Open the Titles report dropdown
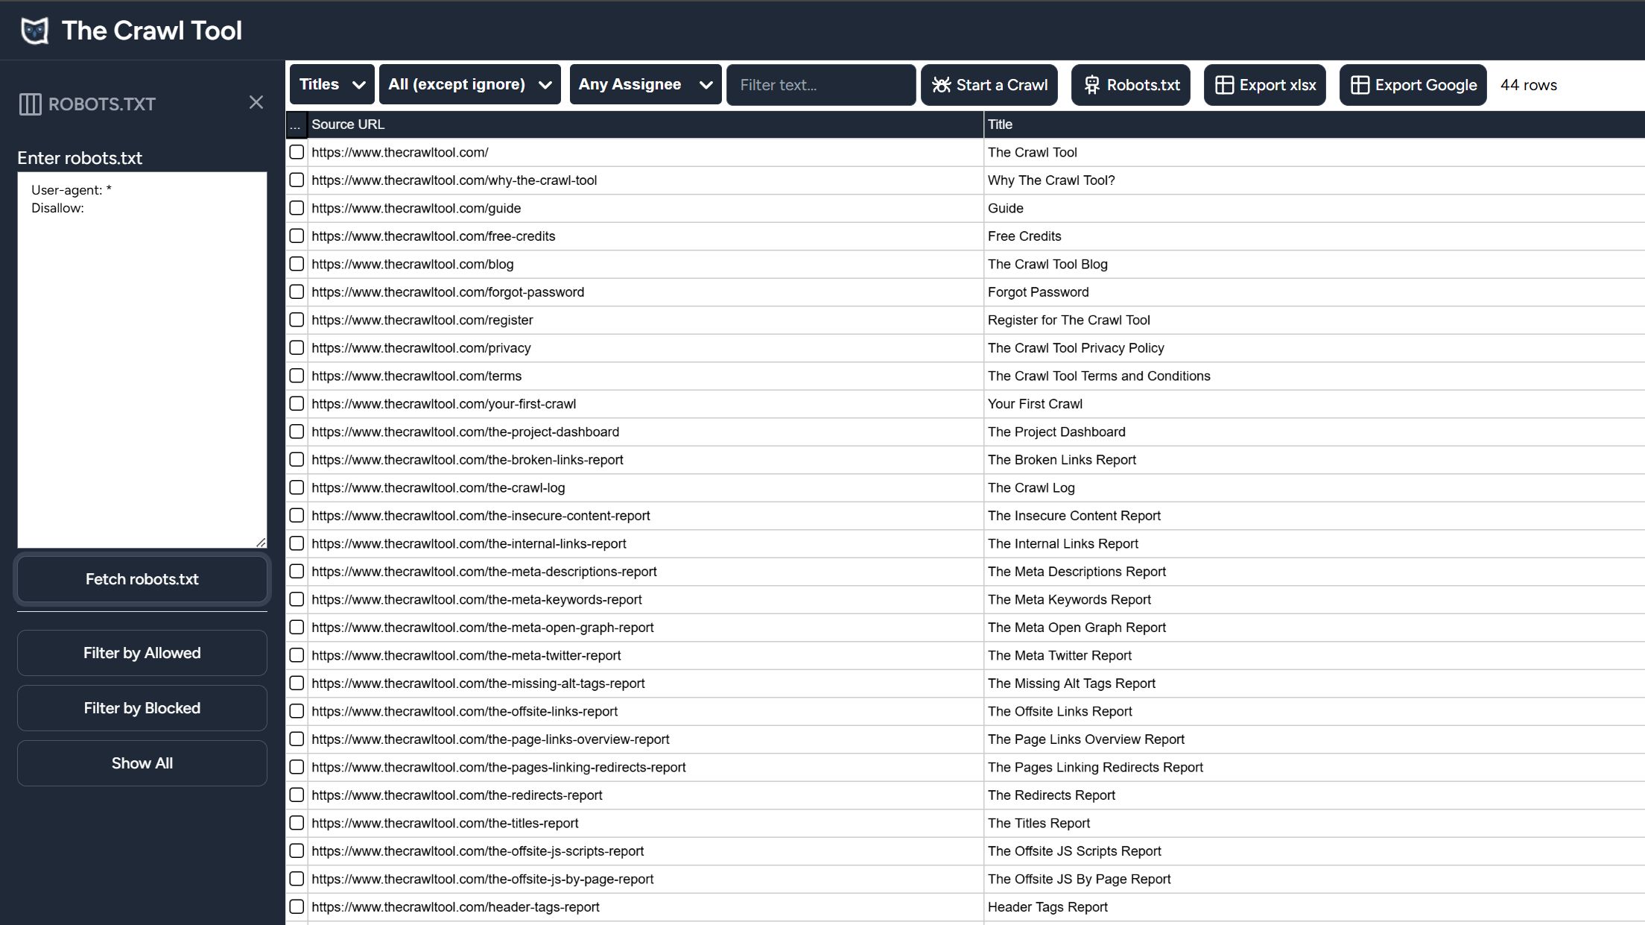 pyautogui.click(x=332, y=84)
